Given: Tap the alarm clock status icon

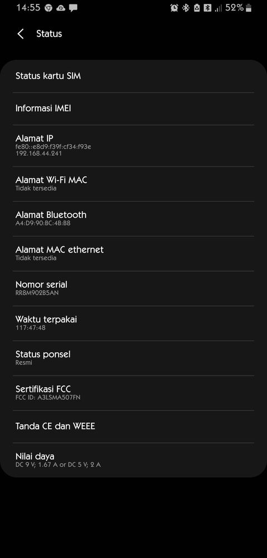Looking at the screenshot, I should (x=174, y=8).
